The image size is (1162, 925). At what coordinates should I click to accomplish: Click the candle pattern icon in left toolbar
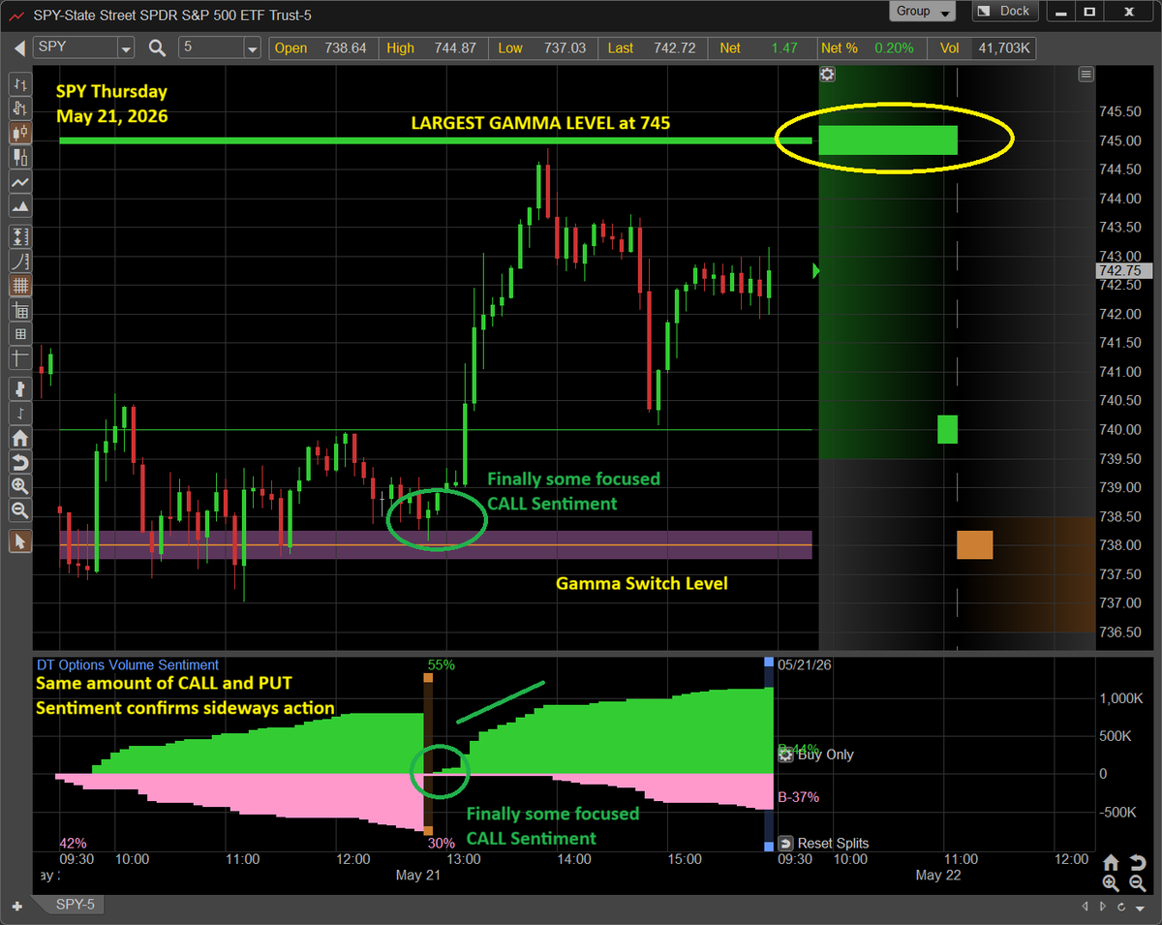tap(19, 388)
